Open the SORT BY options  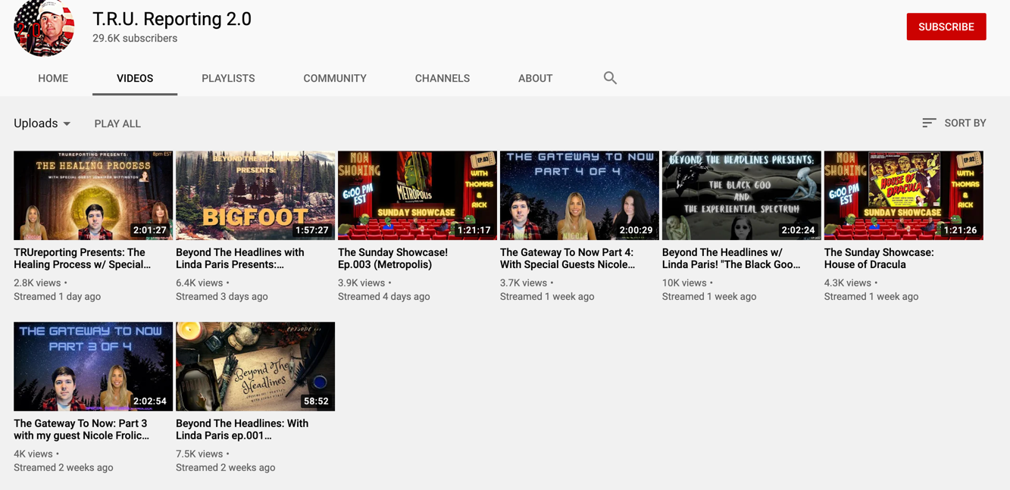(x=962, y=123)
